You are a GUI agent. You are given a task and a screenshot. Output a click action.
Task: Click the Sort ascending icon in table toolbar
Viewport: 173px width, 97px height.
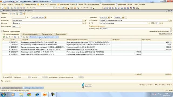[24, 37]
